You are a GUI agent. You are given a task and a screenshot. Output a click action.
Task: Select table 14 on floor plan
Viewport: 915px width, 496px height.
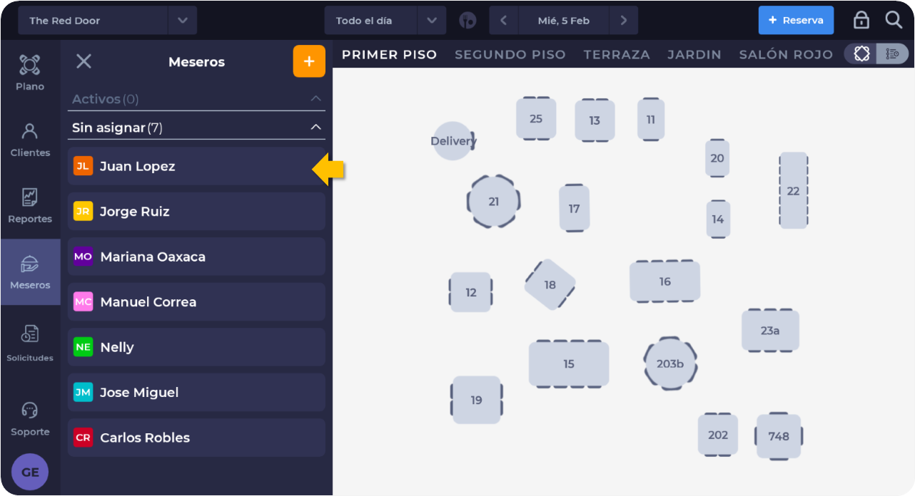point(717,219)
